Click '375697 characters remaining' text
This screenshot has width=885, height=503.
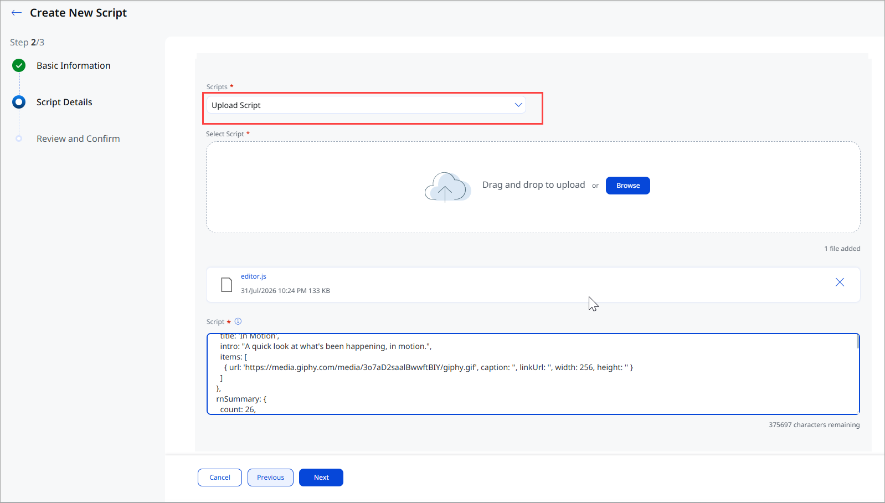coord(814,425)
